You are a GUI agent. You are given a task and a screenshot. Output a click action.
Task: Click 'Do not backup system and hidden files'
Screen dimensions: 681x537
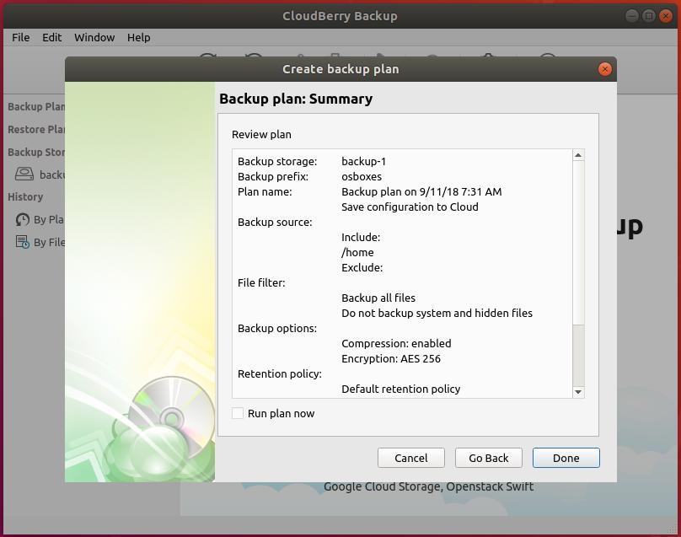pyautogui.click(x=437, y=314)
